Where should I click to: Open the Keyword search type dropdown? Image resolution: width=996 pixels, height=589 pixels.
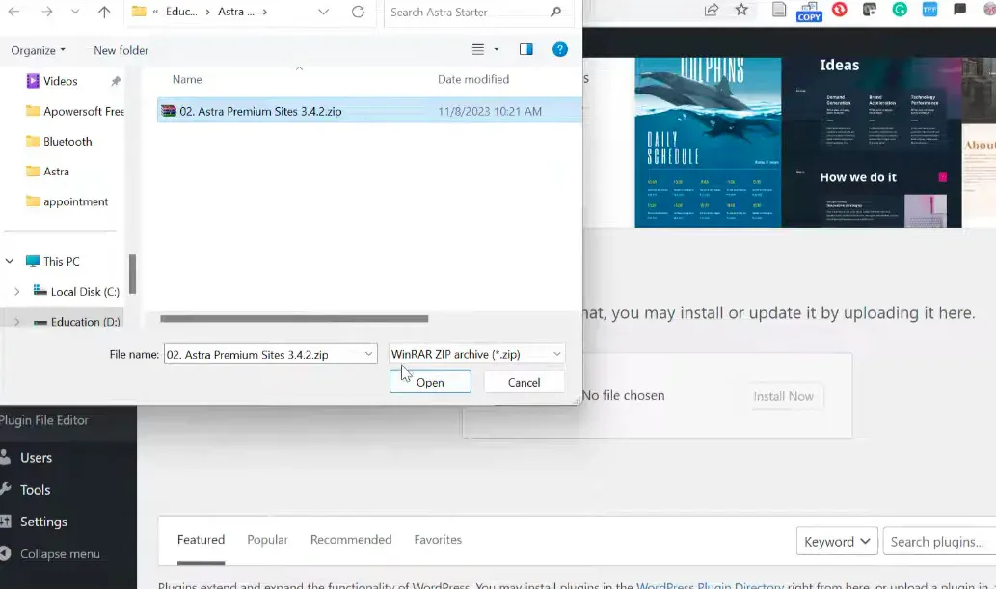836,541
